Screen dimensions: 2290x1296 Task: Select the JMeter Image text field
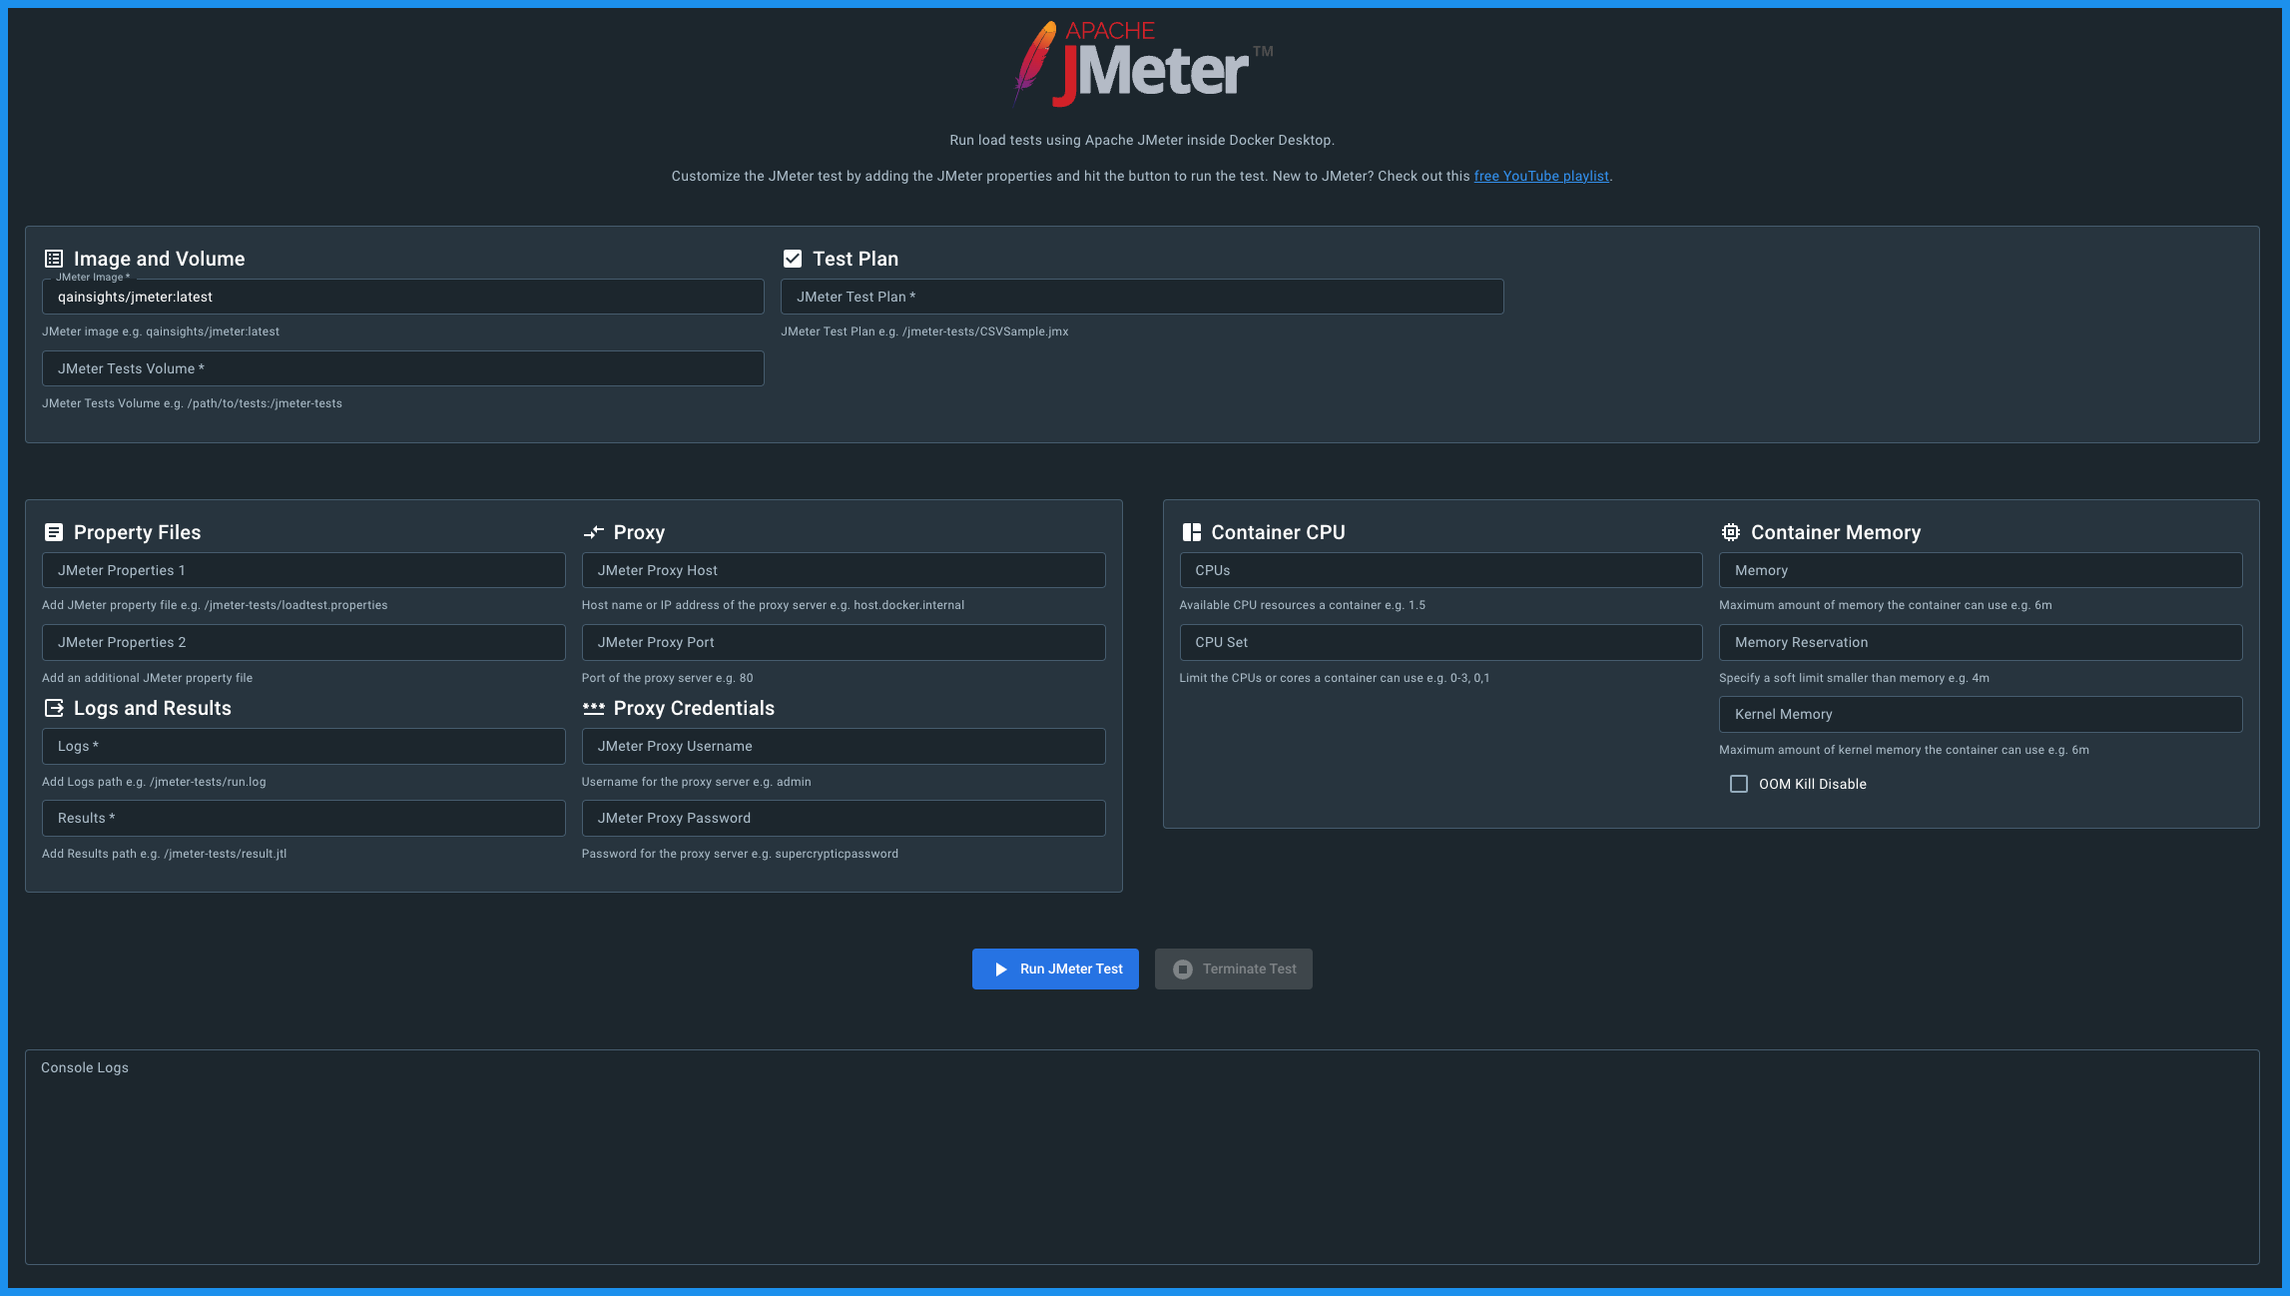403,297
